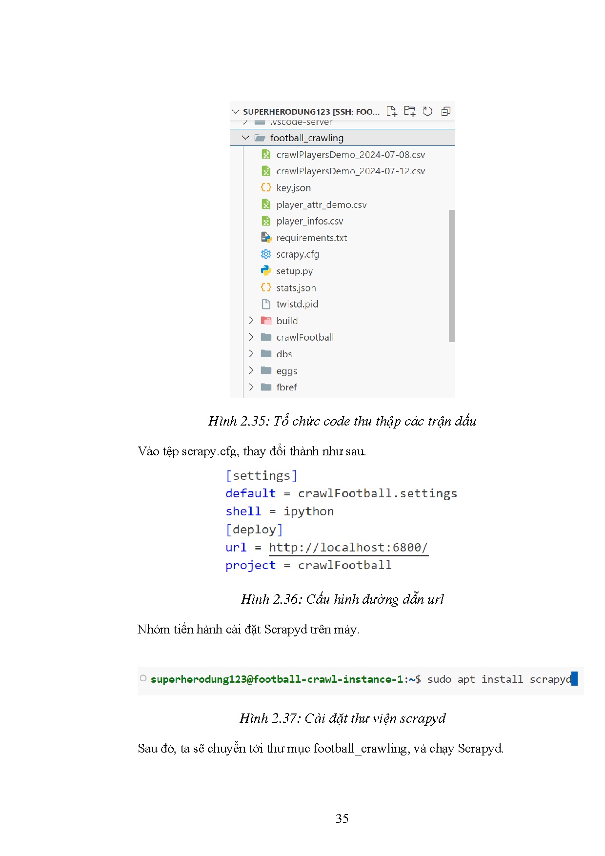Viewport: 605px width, 856px height.
Task: Open player_infos.csv in the explorer
Action: [x=309, y=221]
